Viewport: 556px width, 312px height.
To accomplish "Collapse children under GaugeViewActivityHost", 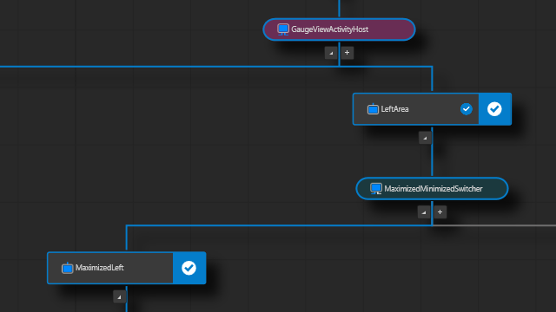I will pyautogui.click(x=331, y=53).
